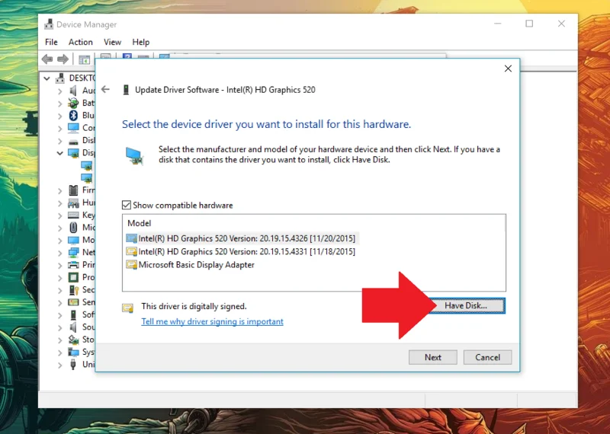The height and width of the screenshot is (434, 610).
Task: Click the network icon beside 'Net' row
Action: click(x=73, y=252)
